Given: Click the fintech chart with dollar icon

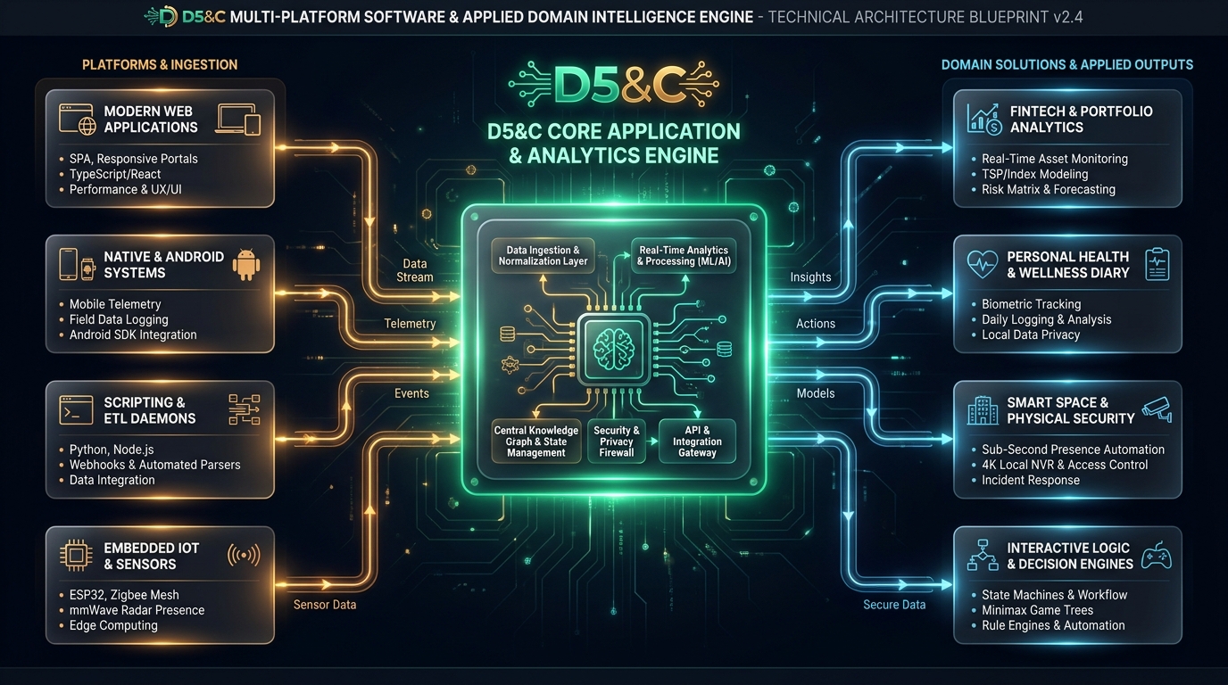Looking at the screenshot, I should (x=983, y=119).
